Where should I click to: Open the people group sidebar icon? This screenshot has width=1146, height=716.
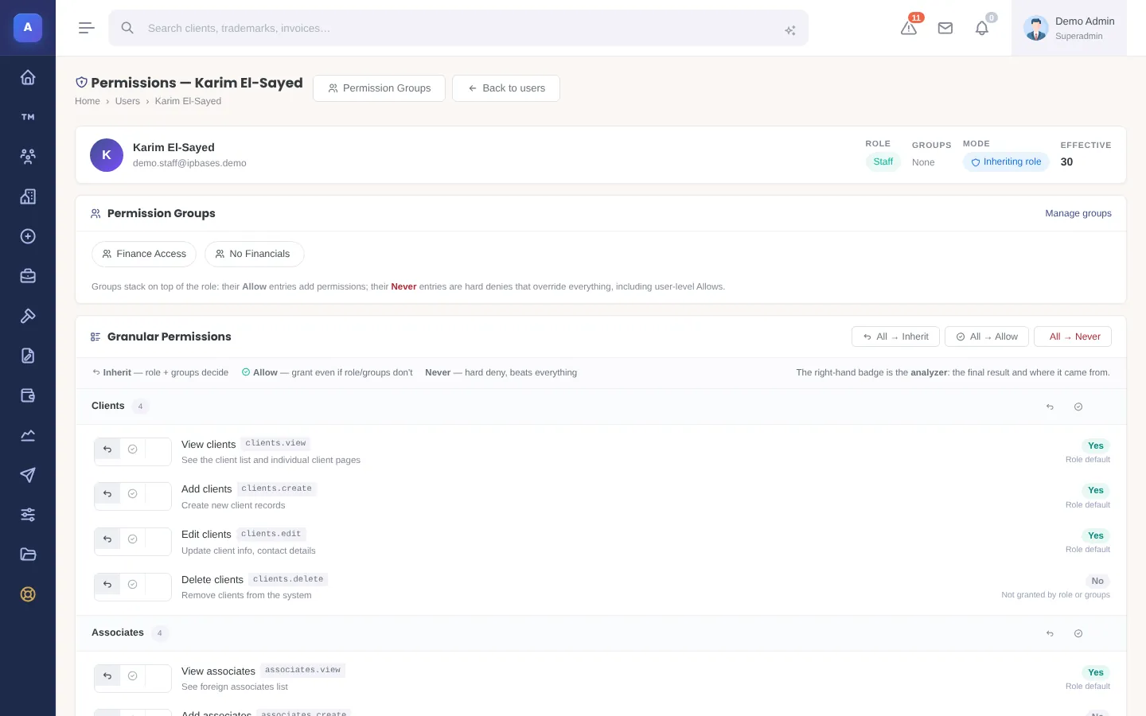tap(28, 157)
